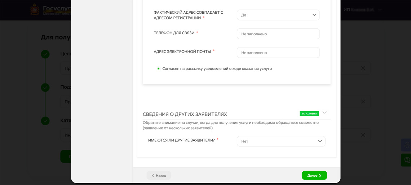
Task: Clear the first background row with X icon
Action: [363, 68]
